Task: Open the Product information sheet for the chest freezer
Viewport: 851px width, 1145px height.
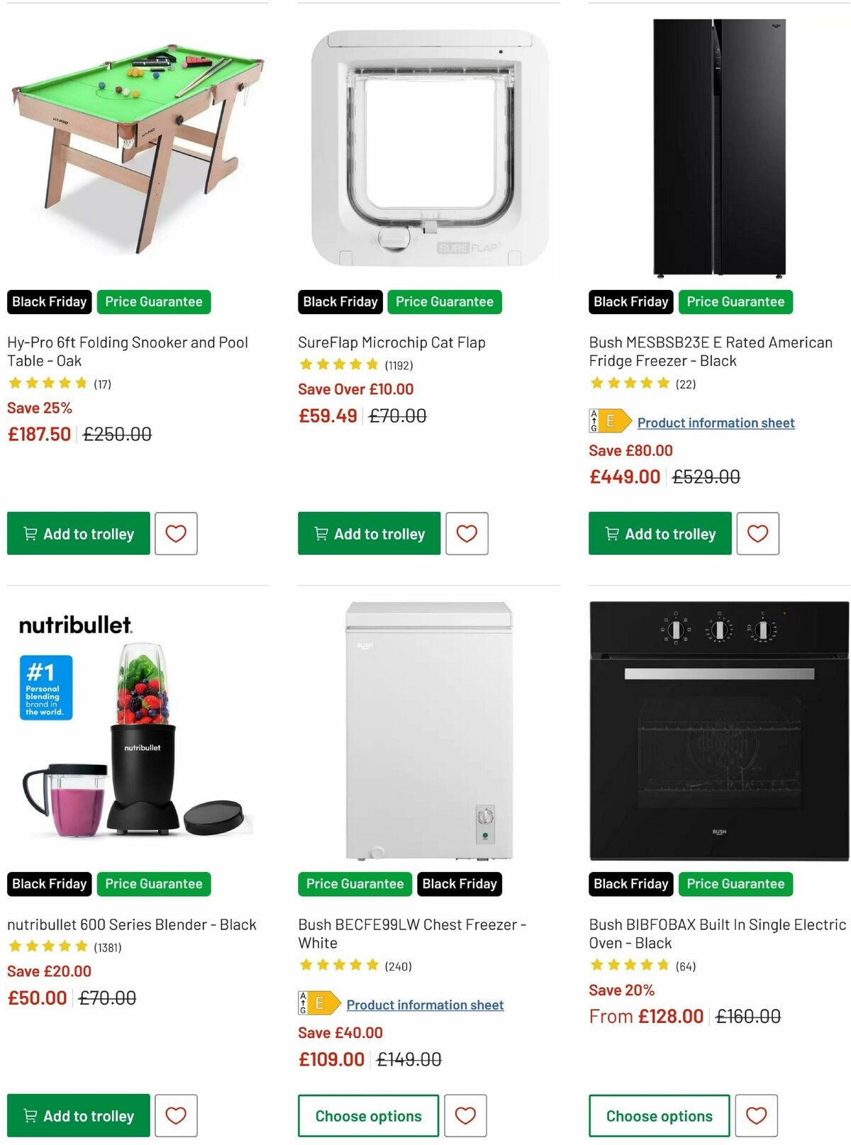Action: point(424,1005)
